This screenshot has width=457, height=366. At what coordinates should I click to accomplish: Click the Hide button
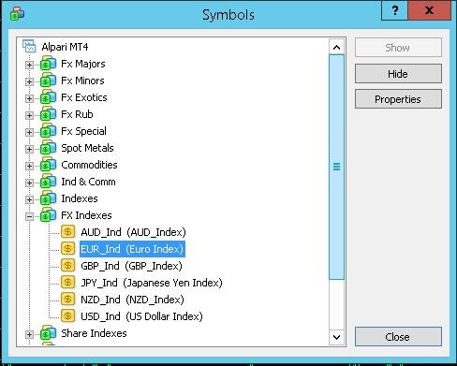point(398,74)
